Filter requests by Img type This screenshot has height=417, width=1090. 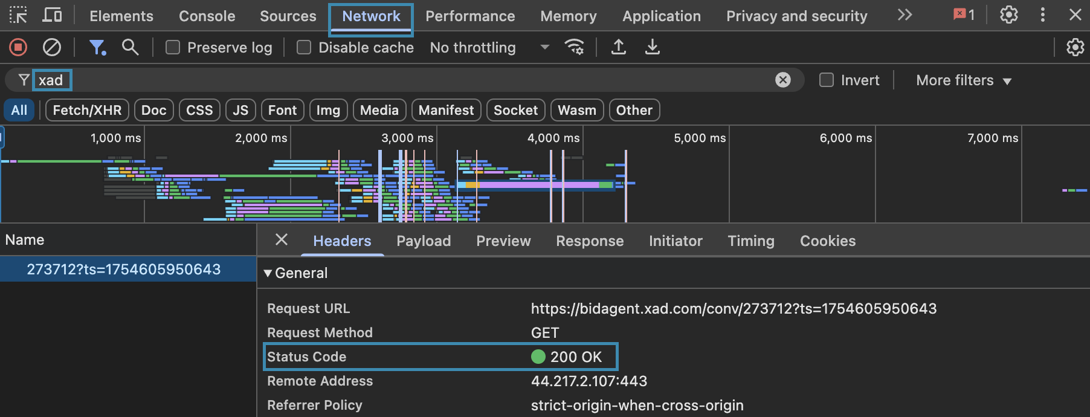point(328,110)
